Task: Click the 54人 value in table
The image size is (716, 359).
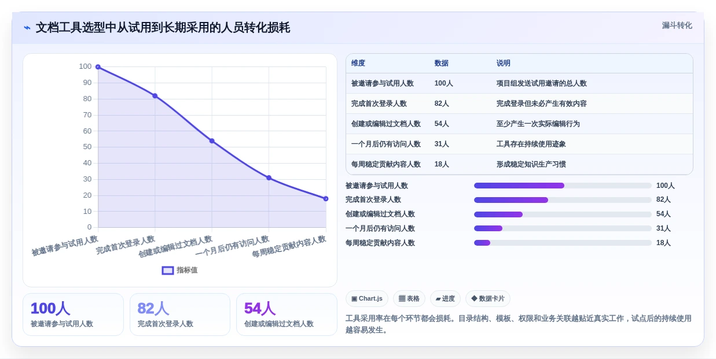Action: 442,124
